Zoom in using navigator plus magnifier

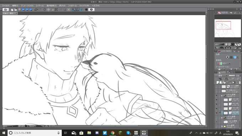pos(230,44)
